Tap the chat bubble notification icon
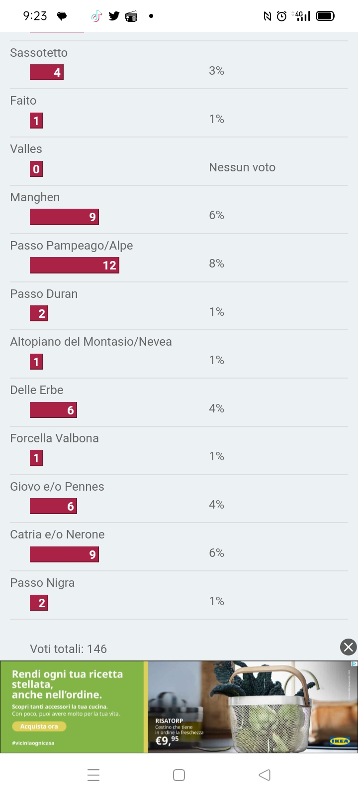 pyautogui.click(x=62, y=16)
